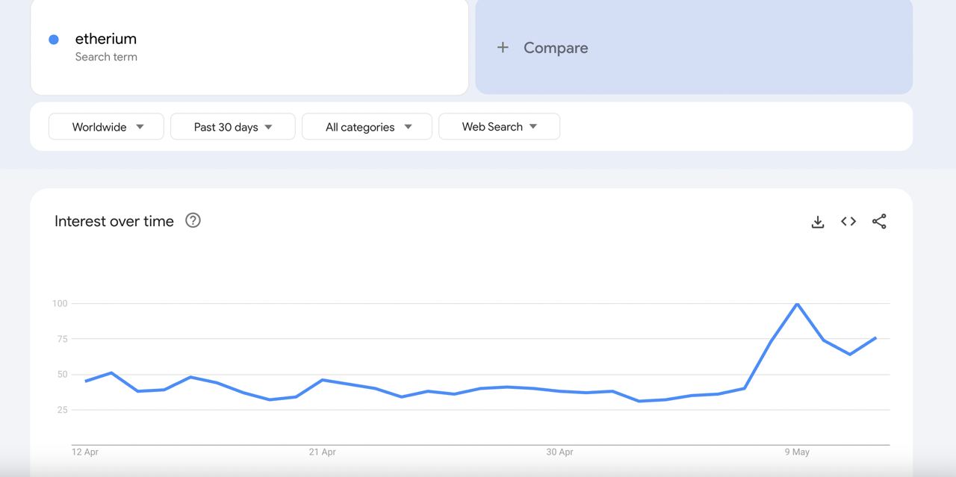Click the 21 Apr date label
Image resolution: width=956 pixels, height=477 pixels.
(x=323, y=452)
